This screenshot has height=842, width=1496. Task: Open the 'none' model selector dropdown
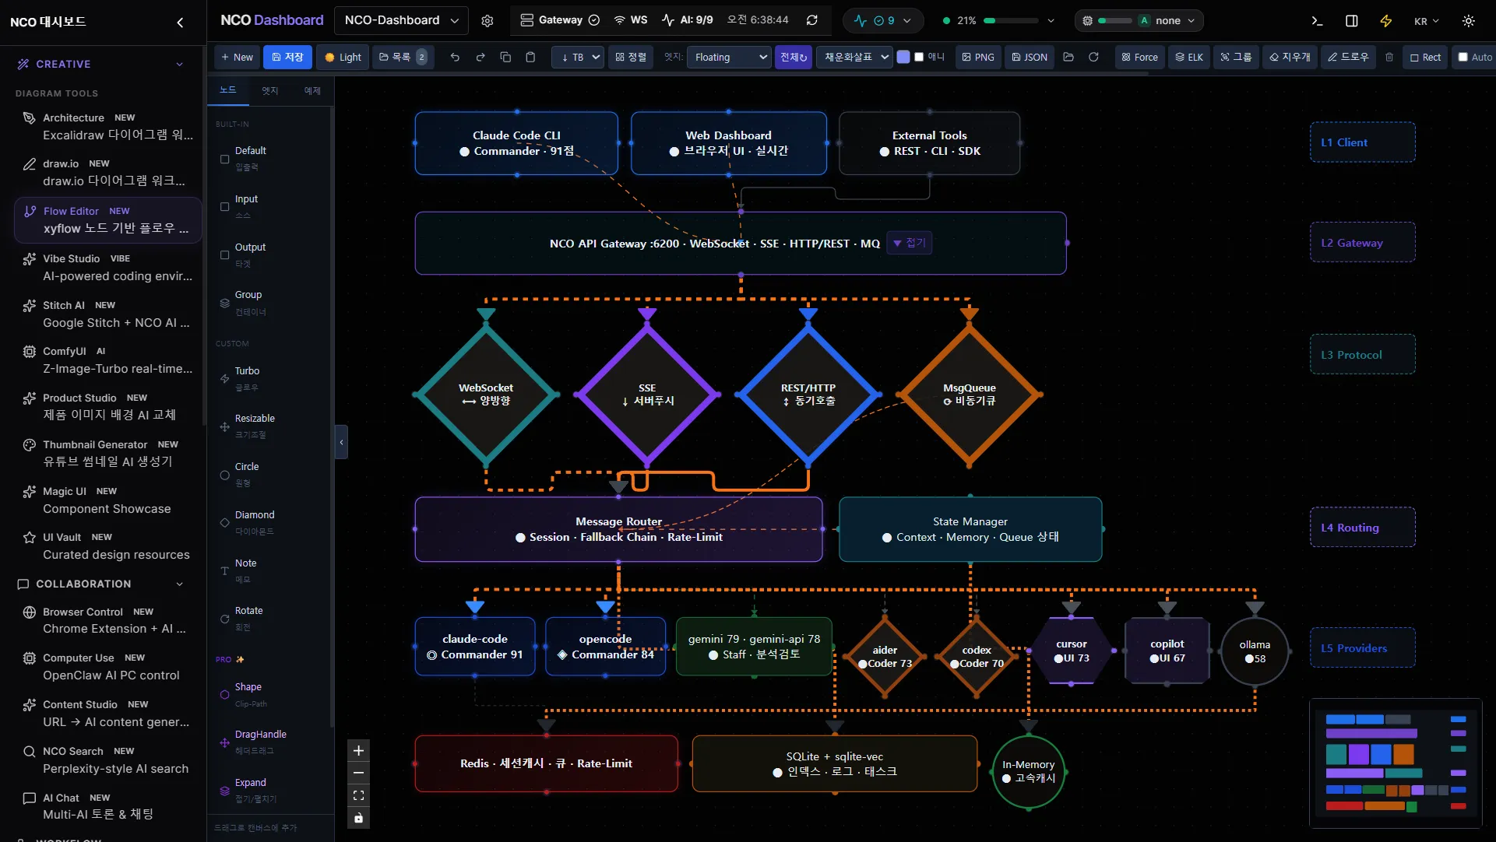coord(1139,21)
